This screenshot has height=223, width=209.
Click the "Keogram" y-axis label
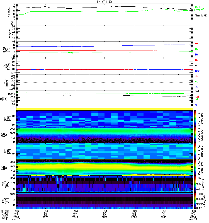click(x=9, y=33)
